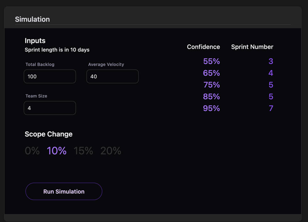Image resolution: width=308 pixels, height=222 pixels.
Task: Click sprint number 3 result
Action: pyautogui.click(x=271, y=61)
